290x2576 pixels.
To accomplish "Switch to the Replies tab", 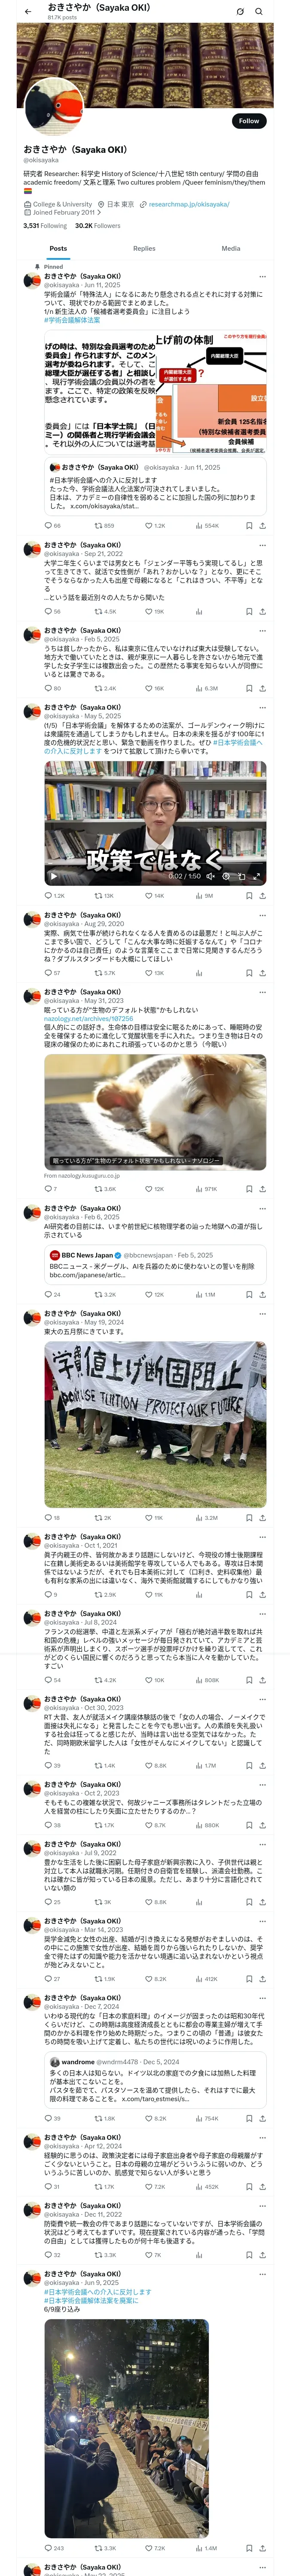I will [144, 248].
